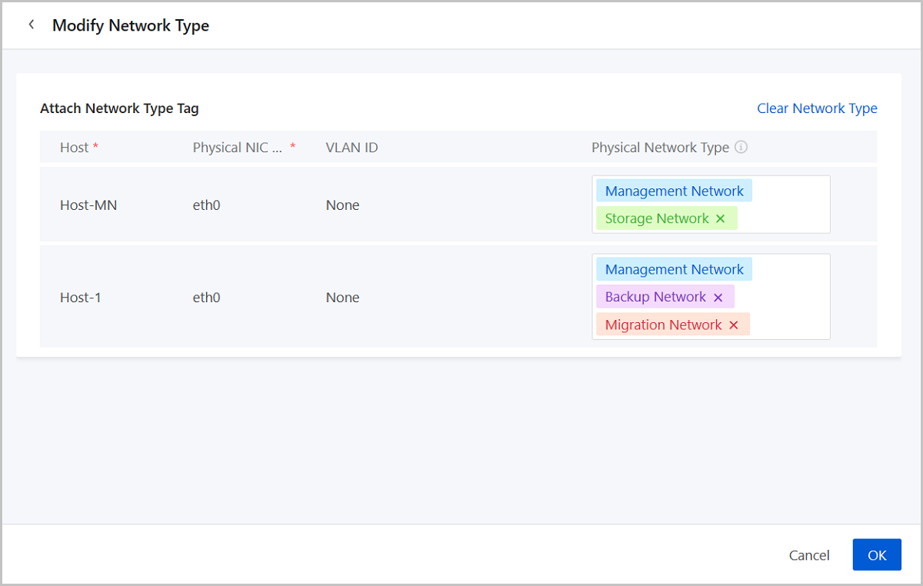Image resolution: width=923 pixels, height=586 pixels.
Task: Click the Backup Network tag label
Action: [x=655, y=297]
